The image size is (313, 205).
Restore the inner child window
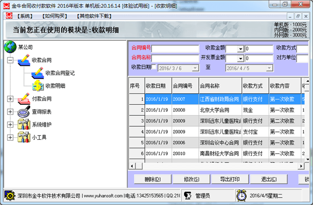pyautogui.click(x=298, y=16)
